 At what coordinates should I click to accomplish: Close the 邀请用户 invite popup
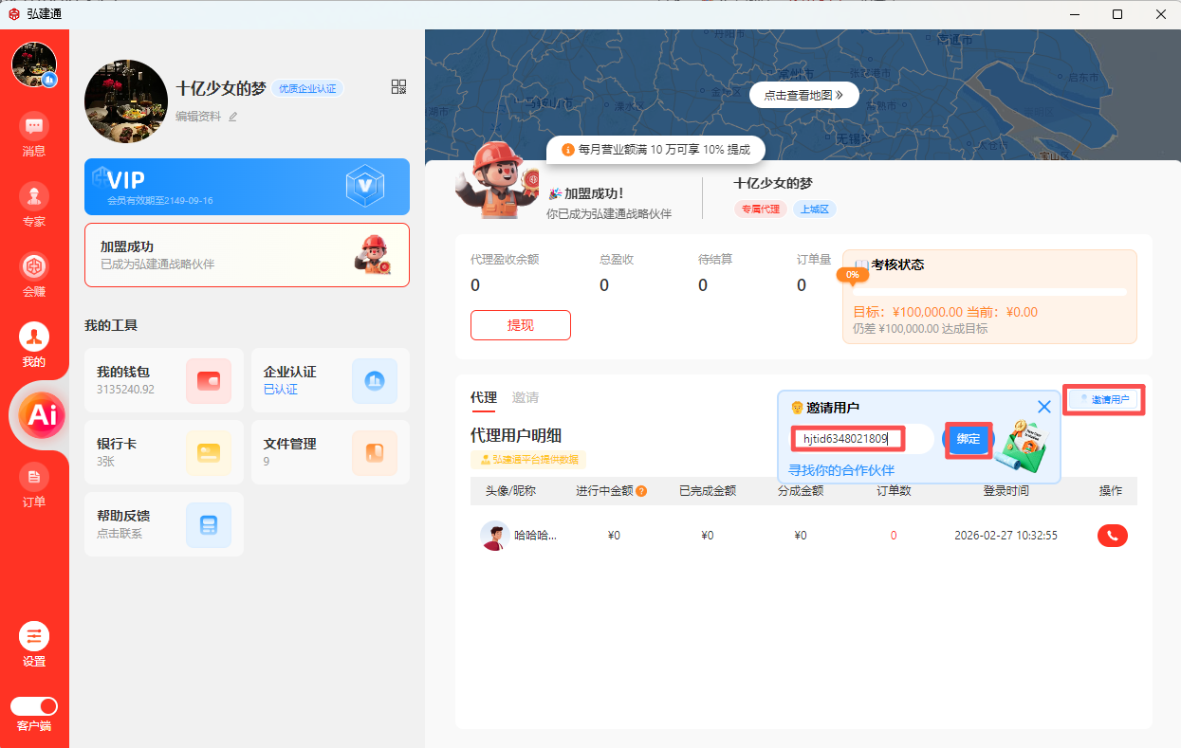click(x=1044, y=407)
